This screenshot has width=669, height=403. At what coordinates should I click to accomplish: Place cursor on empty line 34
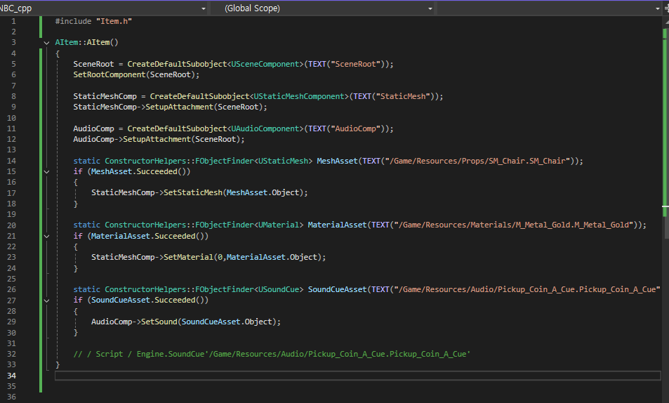[357, 376]
